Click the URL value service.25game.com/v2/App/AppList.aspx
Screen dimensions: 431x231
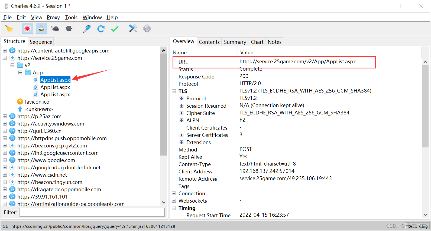tap(297, 61)
